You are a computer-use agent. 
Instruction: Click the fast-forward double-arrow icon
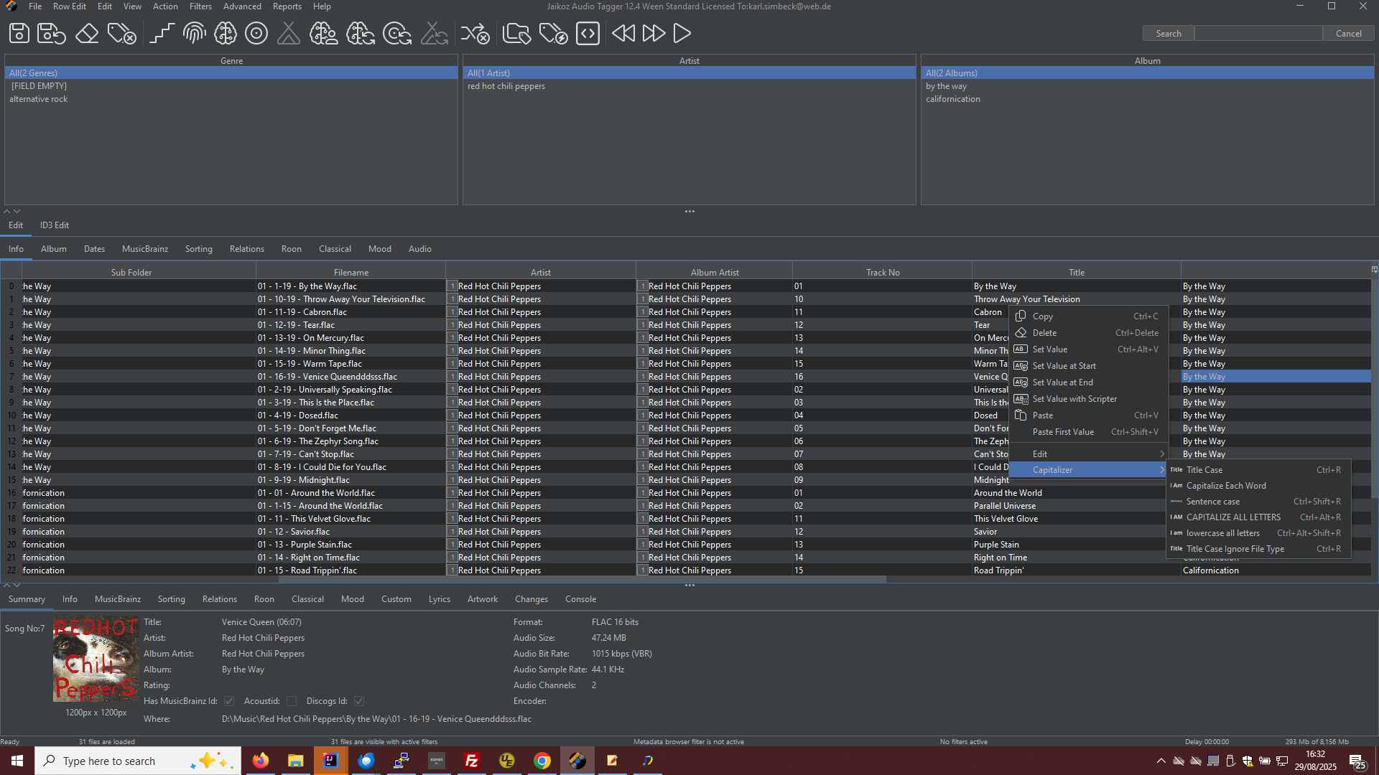654,34
